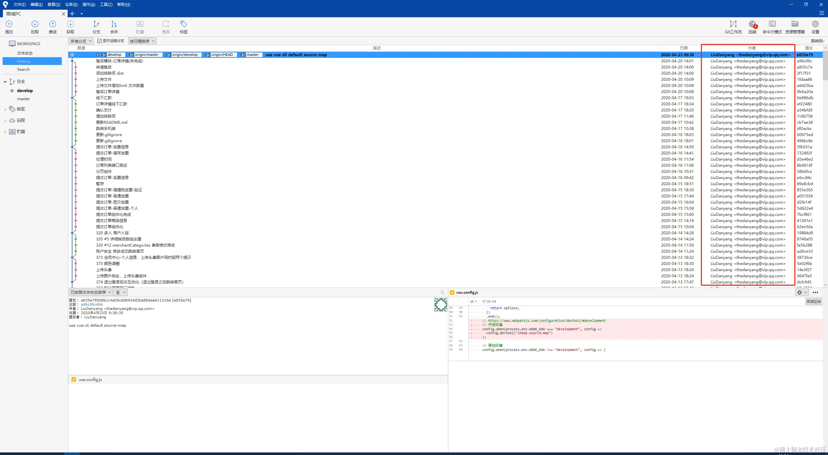Open the 工具(T) menu
Screen dimensions: 828x455
point(106,5)
